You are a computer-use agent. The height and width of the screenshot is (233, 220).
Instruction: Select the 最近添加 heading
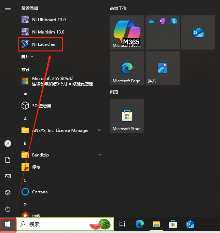tap(30, 8)
